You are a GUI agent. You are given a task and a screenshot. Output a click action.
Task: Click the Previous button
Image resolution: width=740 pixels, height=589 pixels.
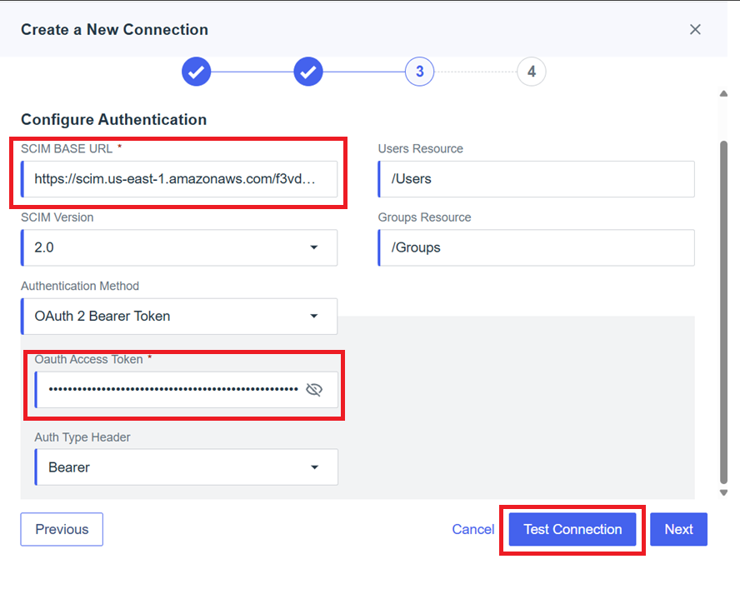tap(61, 529)
